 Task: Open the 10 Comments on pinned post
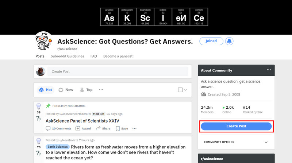[x=58, y=128]
